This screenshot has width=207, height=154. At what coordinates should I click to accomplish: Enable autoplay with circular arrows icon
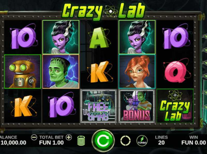pyautogui.click(x=125, y=141)
